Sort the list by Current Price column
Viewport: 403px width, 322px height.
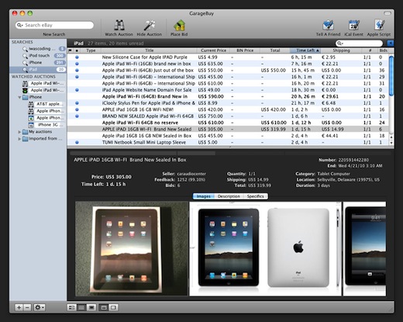213,50
